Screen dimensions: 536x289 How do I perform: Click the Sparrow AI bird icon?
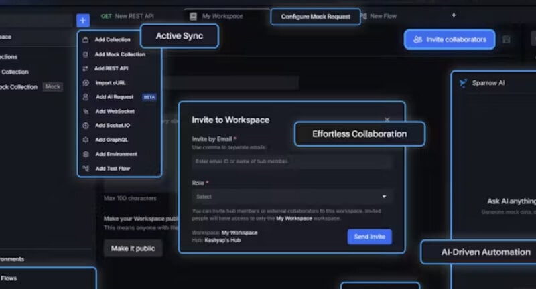[x=463, y=83]
